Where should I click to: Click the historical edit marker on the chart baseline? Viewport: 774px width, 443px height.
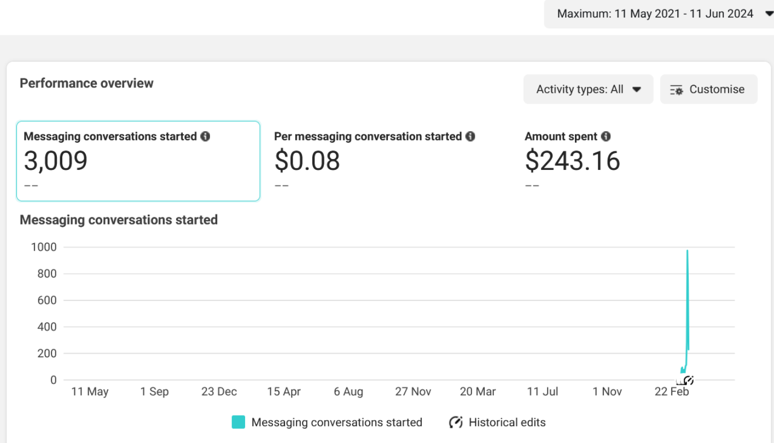pos(689,380)
